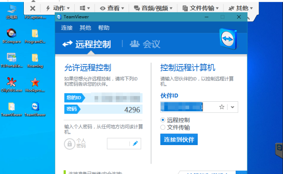Select the TUPortable desktop icon
This screenshot has height=174, width=283.
pos(11,60)
